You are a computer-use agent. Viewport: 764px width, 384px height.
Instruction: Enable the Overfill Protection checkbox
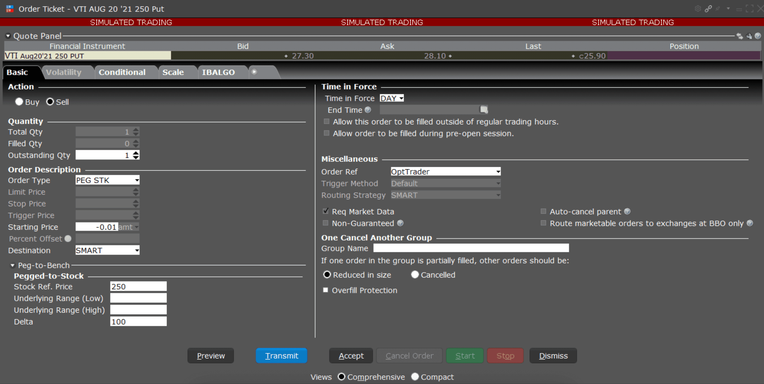tap(326, 290)
